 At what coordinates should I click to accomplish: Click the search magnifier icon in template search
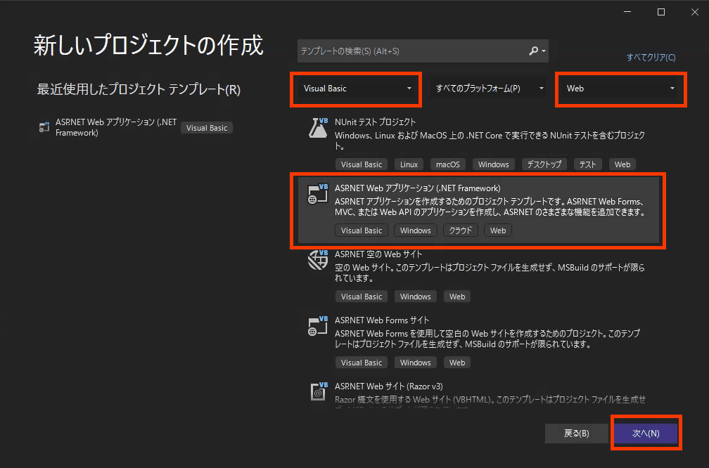tap(534, 51)
